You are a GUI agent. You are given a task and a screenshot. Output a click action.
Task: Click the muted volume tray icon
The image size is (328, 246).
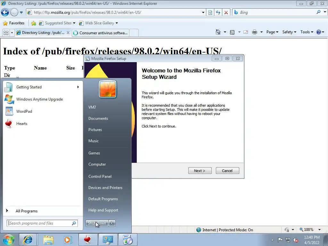point(296,240)
